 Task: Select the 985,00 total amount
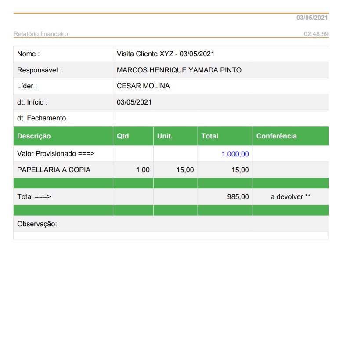coord(238,197)
